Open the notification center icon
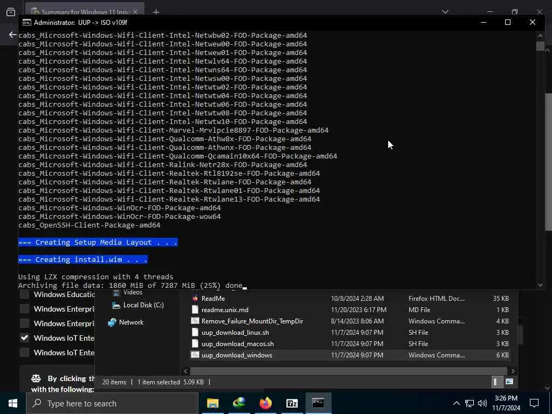The width and height of the screenshot is (552, 414). (534, 403)
